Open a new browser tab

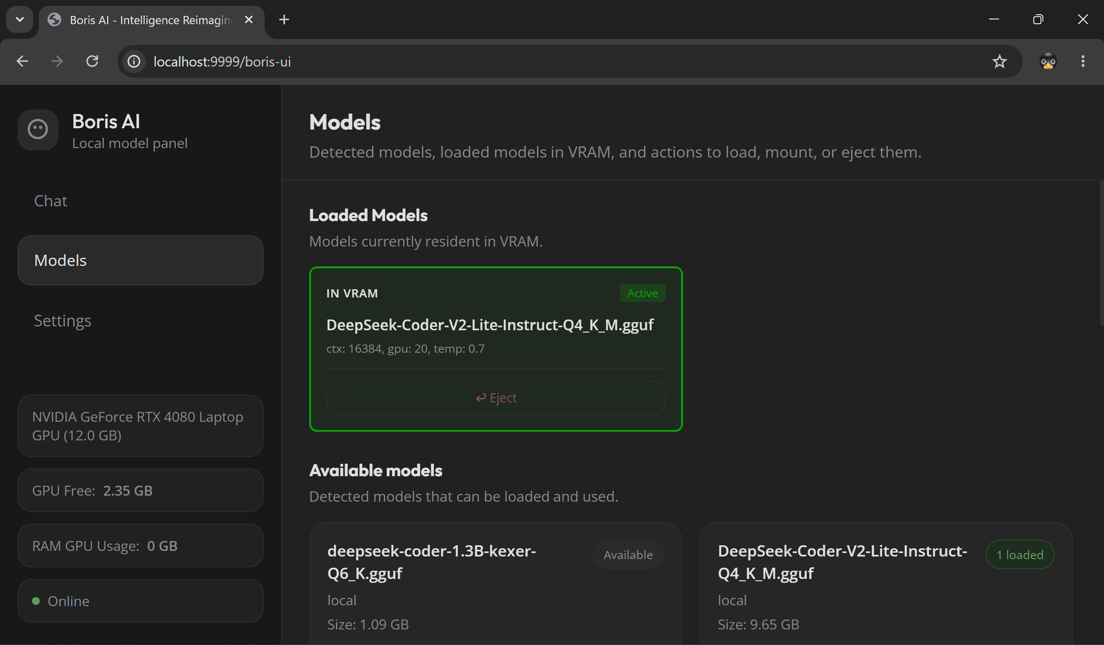tap(284, 20)
